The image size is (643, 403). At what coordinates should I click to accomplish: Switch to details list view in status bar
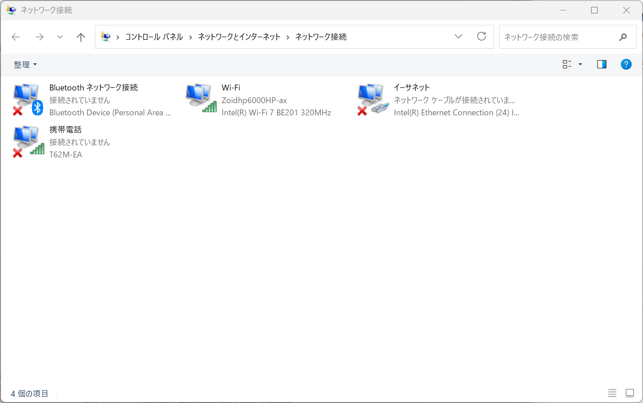tap(612, 393)
